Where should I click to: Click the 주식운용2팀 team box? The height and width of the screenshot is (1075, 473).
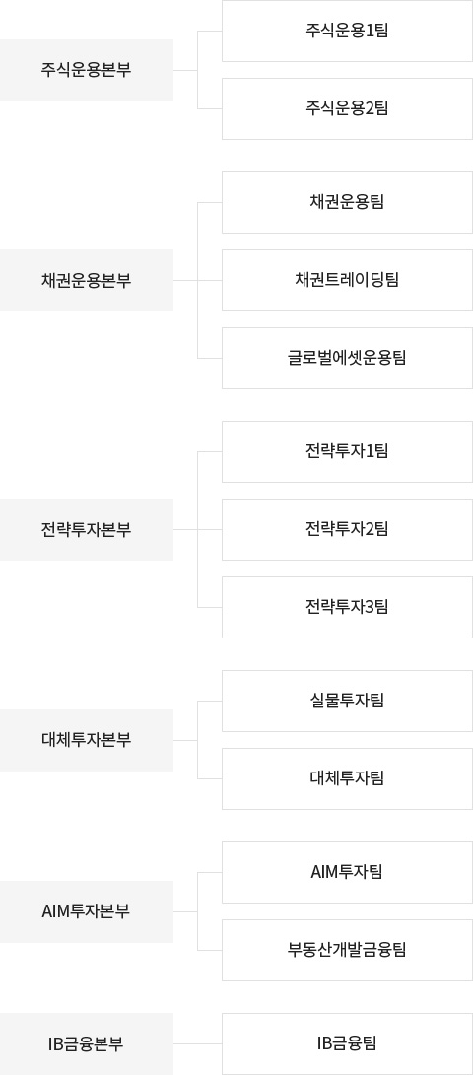click(347, 108)
